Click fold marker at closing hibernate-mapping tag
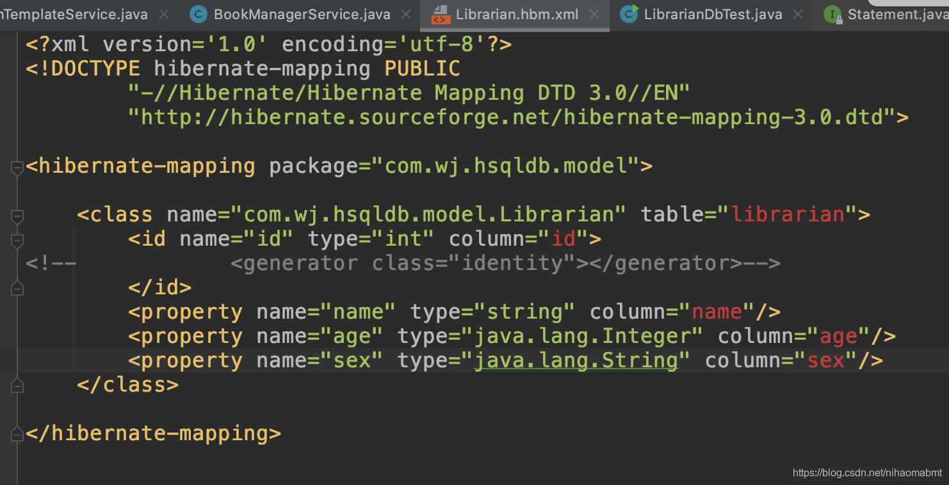 pos(18,435)
